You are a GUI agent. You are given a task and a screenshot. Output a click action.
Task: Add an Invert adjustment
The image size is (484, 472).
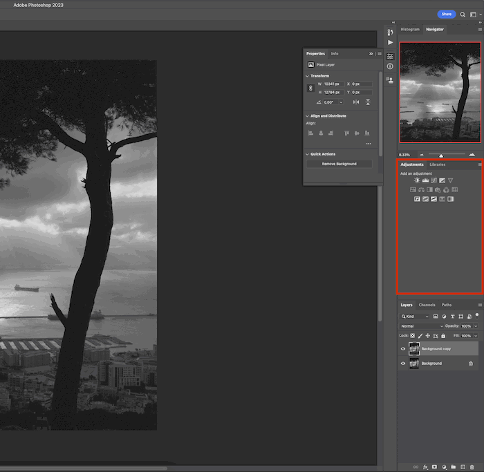pyautogui.click(x=417, y=199)
